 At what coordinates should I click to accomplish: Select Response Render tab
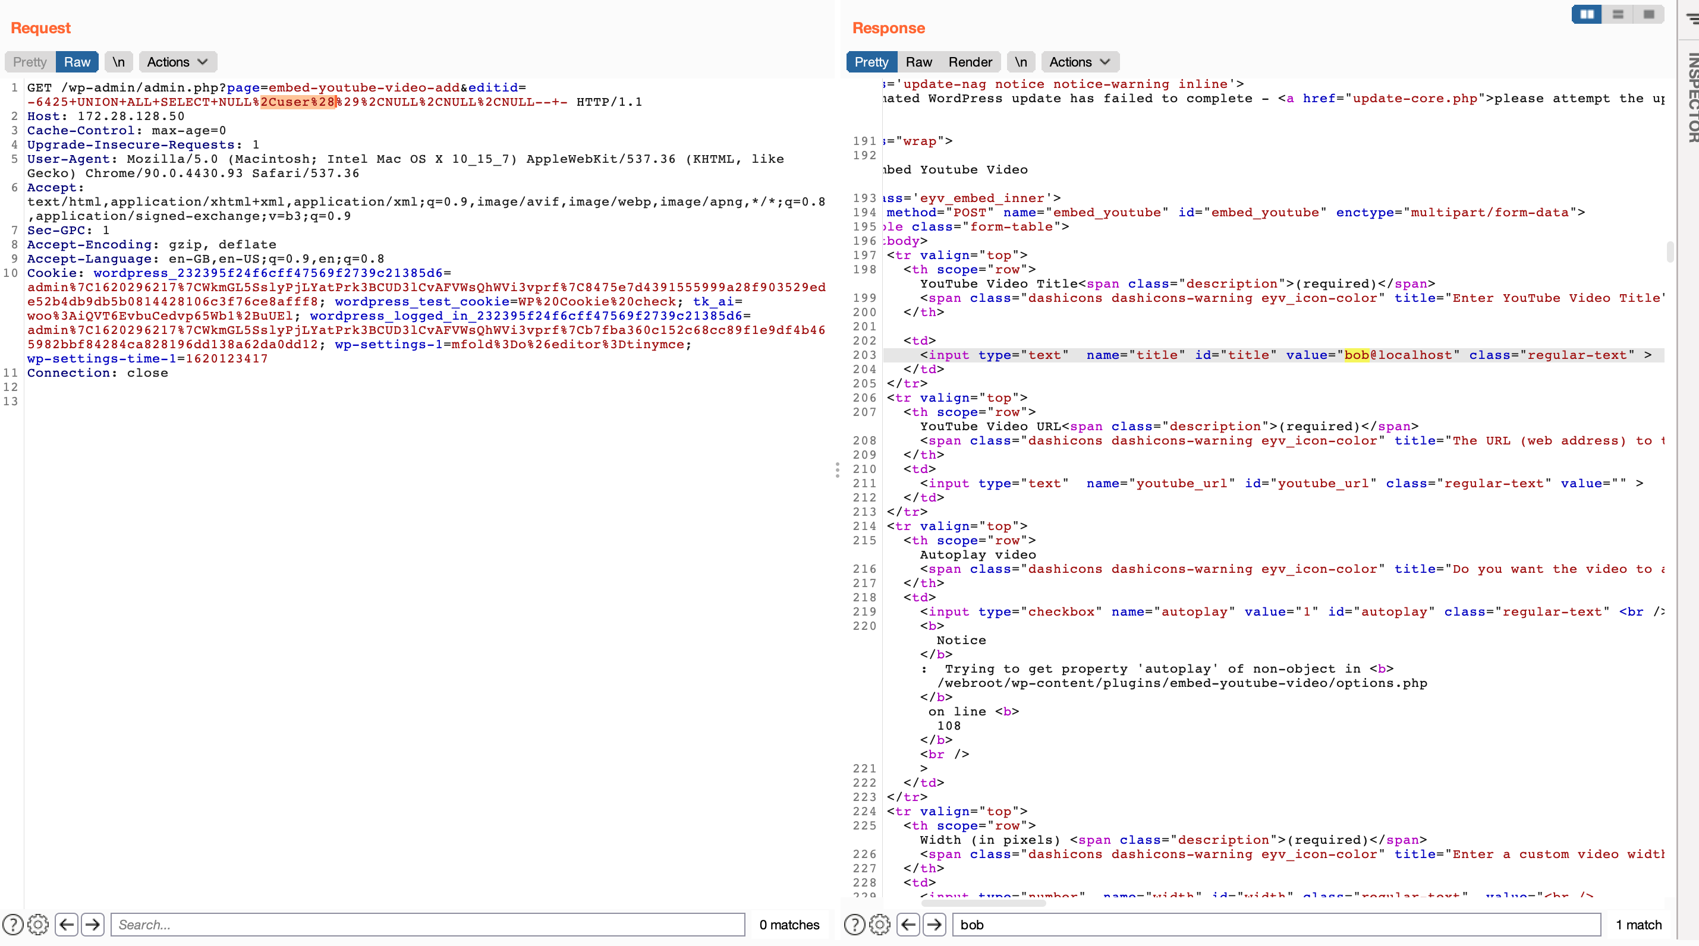pos(970,62)
